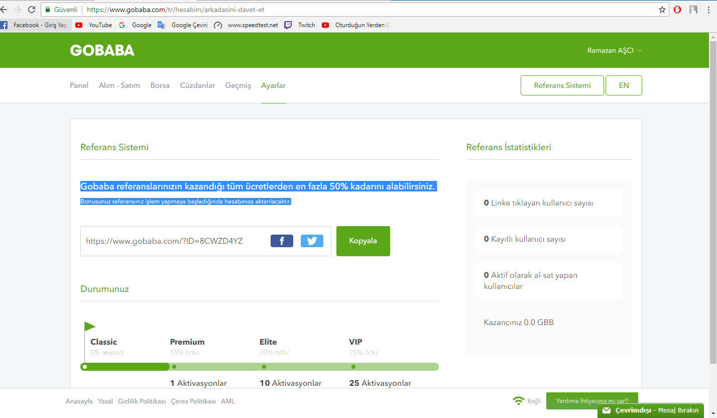Screen dimensions: 717x418
Task: Click Yardıma ihtiyacınız mı var button
Action: [592, 401]
